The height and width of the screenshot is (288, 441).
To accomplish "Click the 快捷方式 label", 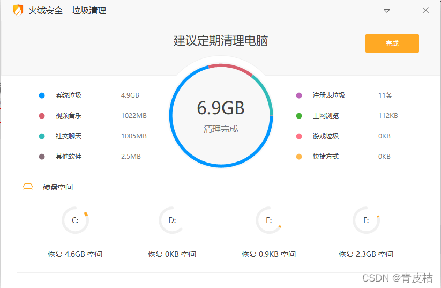I will (x=326, y=157).
